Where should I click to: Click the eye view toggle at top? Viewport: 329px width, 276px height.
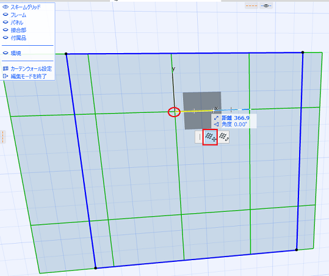(x=266, y=5)
